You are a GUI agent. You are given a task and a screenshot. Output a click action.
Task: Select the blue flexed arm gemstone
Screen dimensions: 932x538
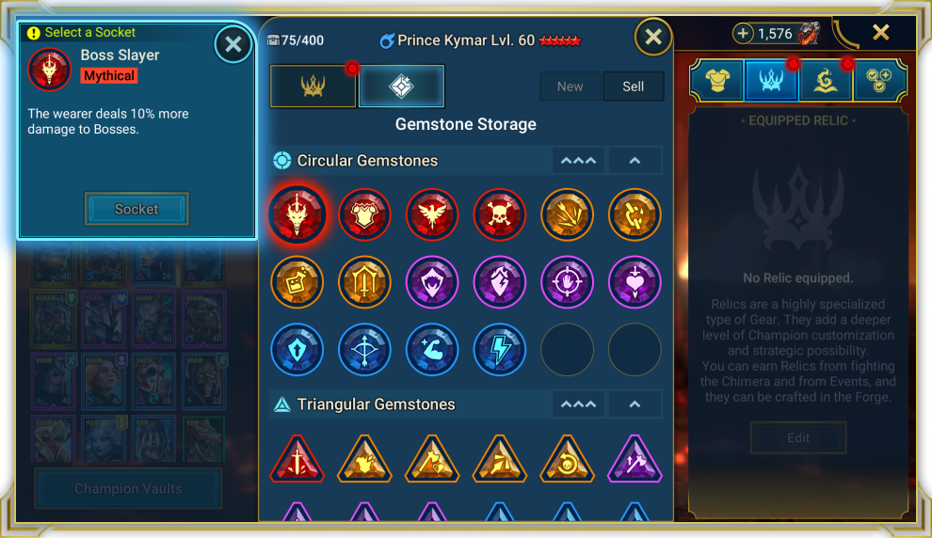[x=432, y=350]
